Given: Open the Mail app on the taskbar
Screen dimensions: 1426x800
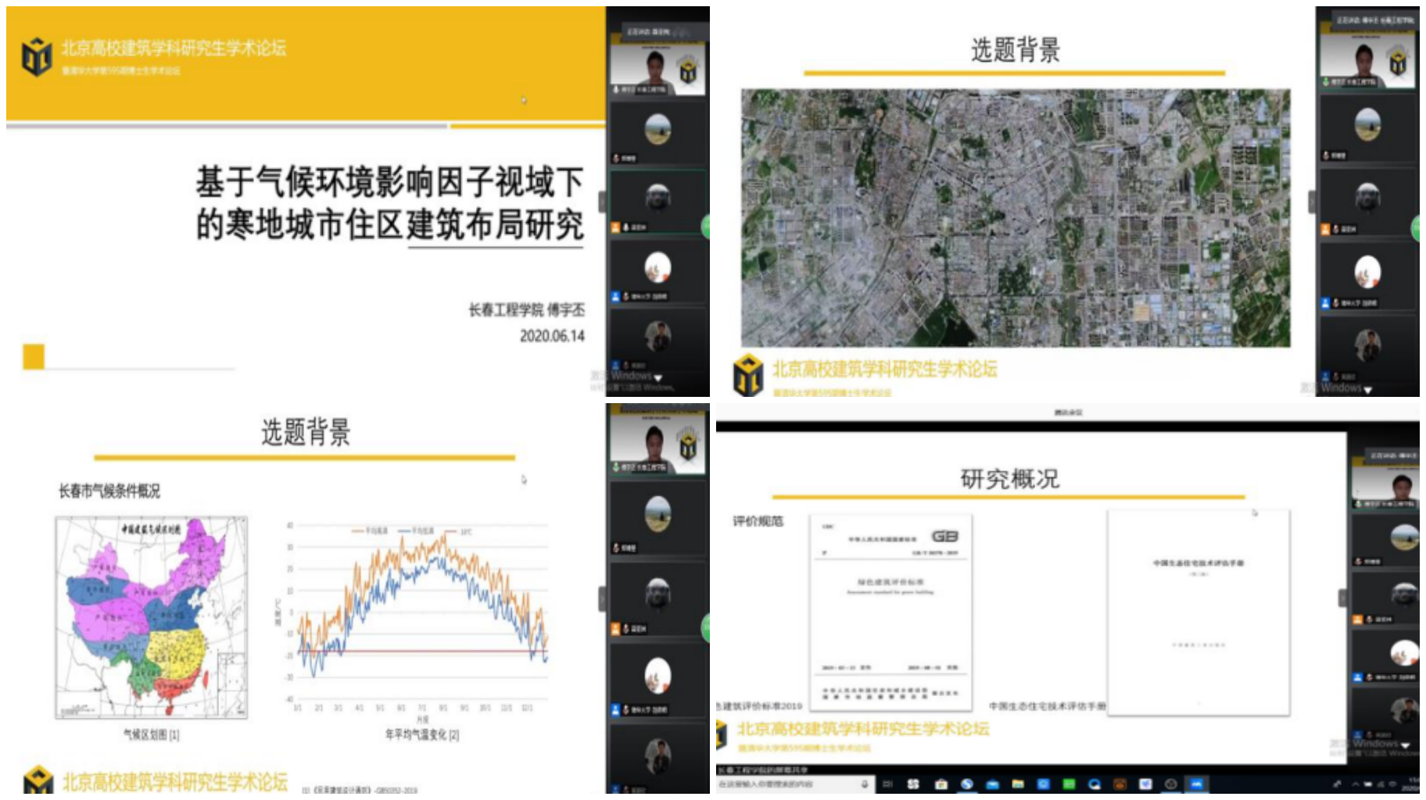Looking at the screenshot, I should tap(992, 784).
